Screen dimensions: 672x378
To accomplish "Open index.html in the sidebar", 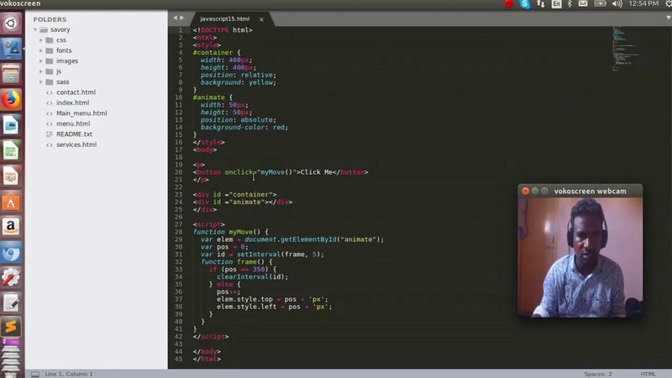I will tap(72, 102).
